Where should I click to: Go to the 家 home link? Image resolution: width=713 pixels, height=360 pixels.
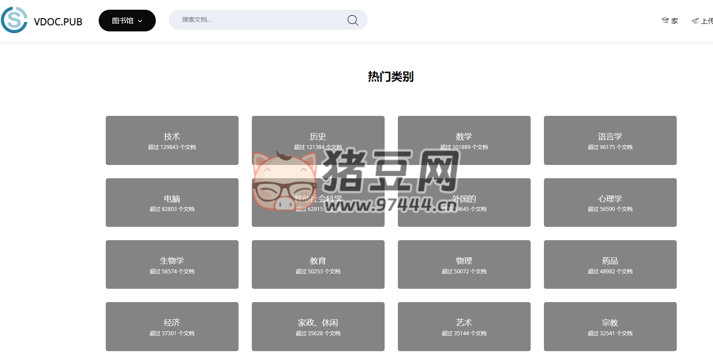(670, 21)
